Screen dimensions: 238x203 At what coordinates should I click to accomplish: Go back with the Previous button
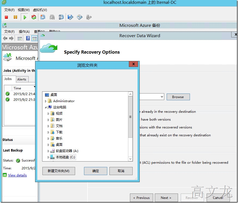tap(142, 198)
